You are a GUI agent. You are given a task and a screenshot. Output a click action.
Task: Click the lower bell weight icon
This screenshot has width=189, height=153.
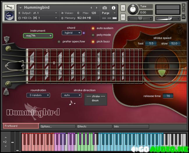click(x=6, y=92)
